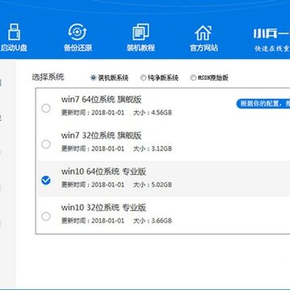Click the 大小：5.02GB size text
The width and height of the screenshot is (290, 290).
(x=152, y=184)
